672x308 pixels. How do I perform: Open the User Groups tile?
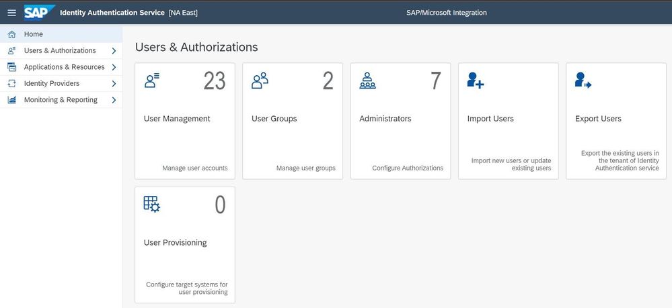293,121
